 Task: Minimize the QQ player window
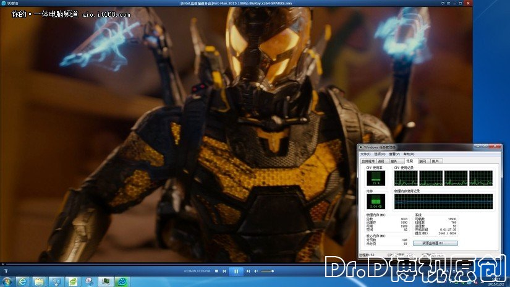click(454, 3)
